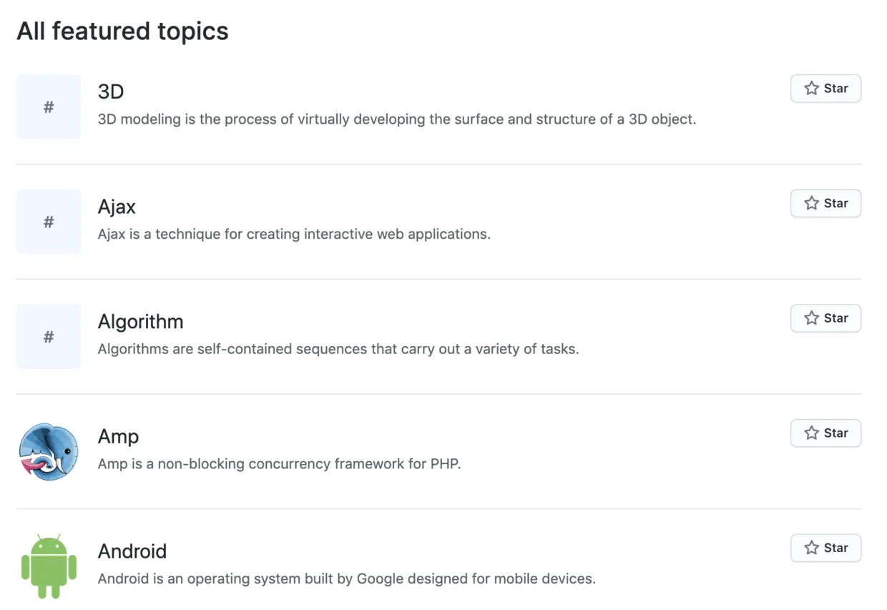The width and height of the screenshot is (887, 610).
Task: Click the Algorithms self-contained sequences description
Action: [x=338, y=350]
